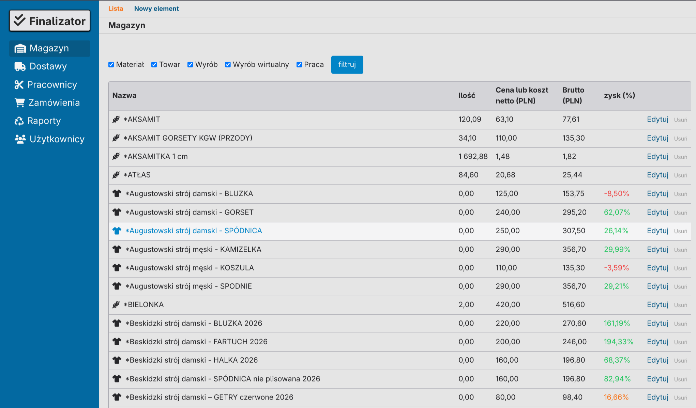Click the warehouse icon next to Magazyn
This screenshot has width=696, height=408.
[20, 49]
